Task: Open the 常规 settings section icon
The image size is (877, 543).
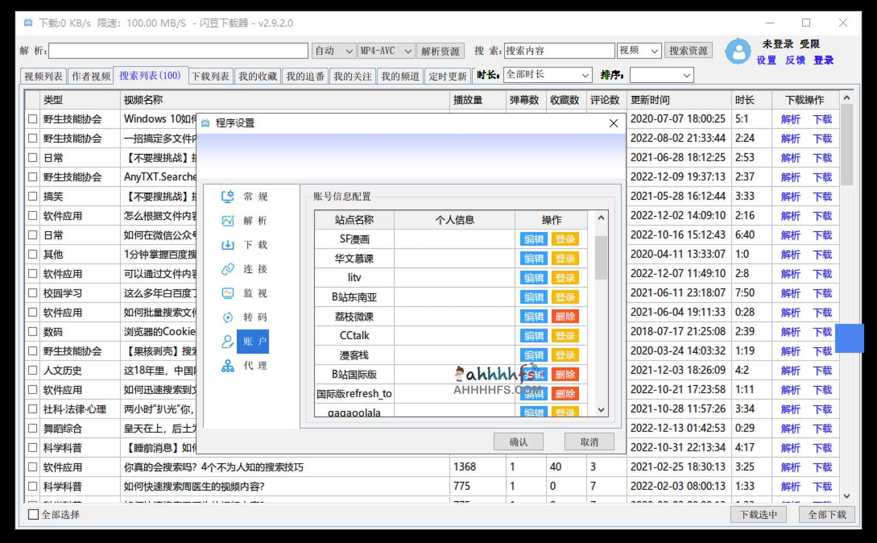Action: point(228,196)
